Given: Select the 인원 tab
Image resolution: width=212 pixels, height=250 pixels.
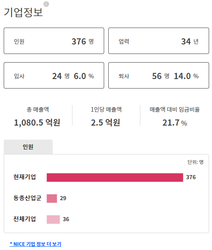Looking at the screenshot, I should point(28,147).
